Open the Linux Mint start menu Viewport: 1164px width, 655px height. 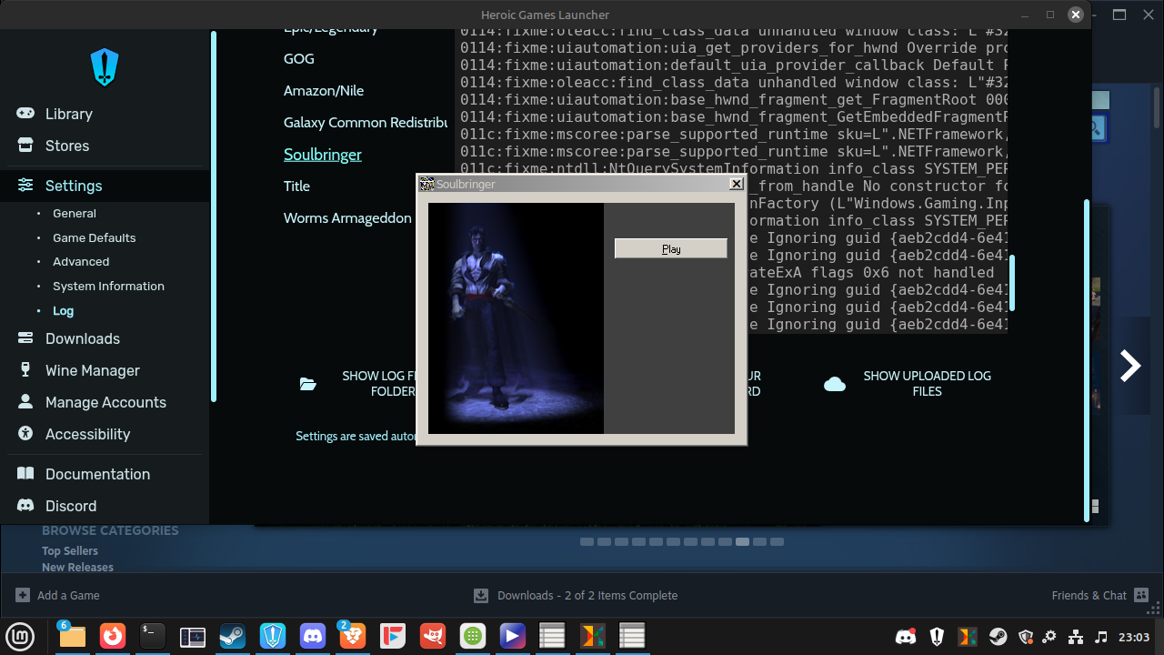coord(20,637)
